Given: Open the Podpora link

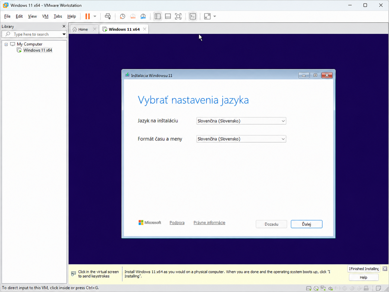Looking at the screenshot, I should tap(177, 223).
